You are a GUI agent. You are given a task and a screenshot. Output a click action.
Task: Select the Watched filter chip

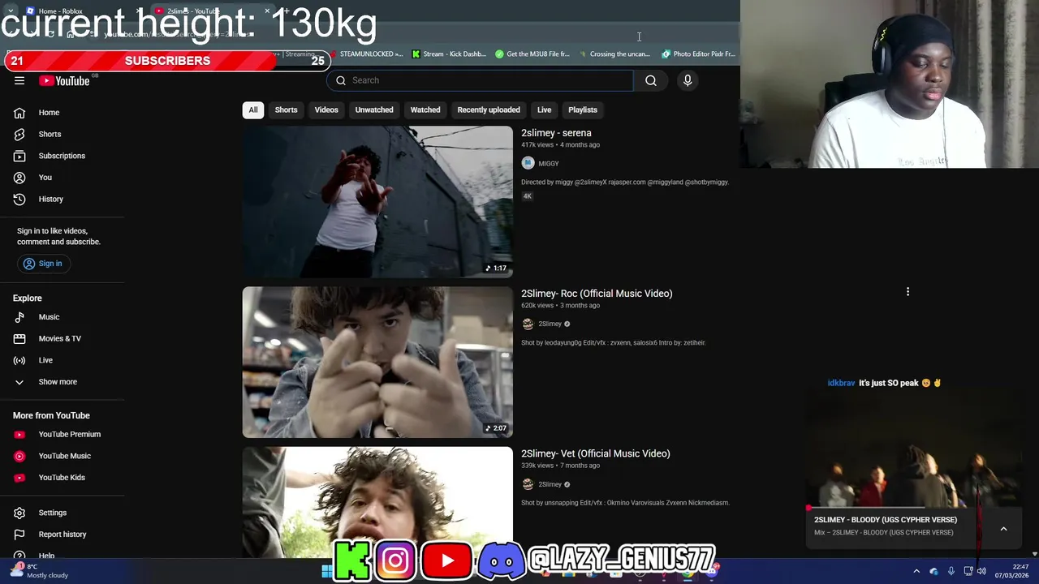425,109
